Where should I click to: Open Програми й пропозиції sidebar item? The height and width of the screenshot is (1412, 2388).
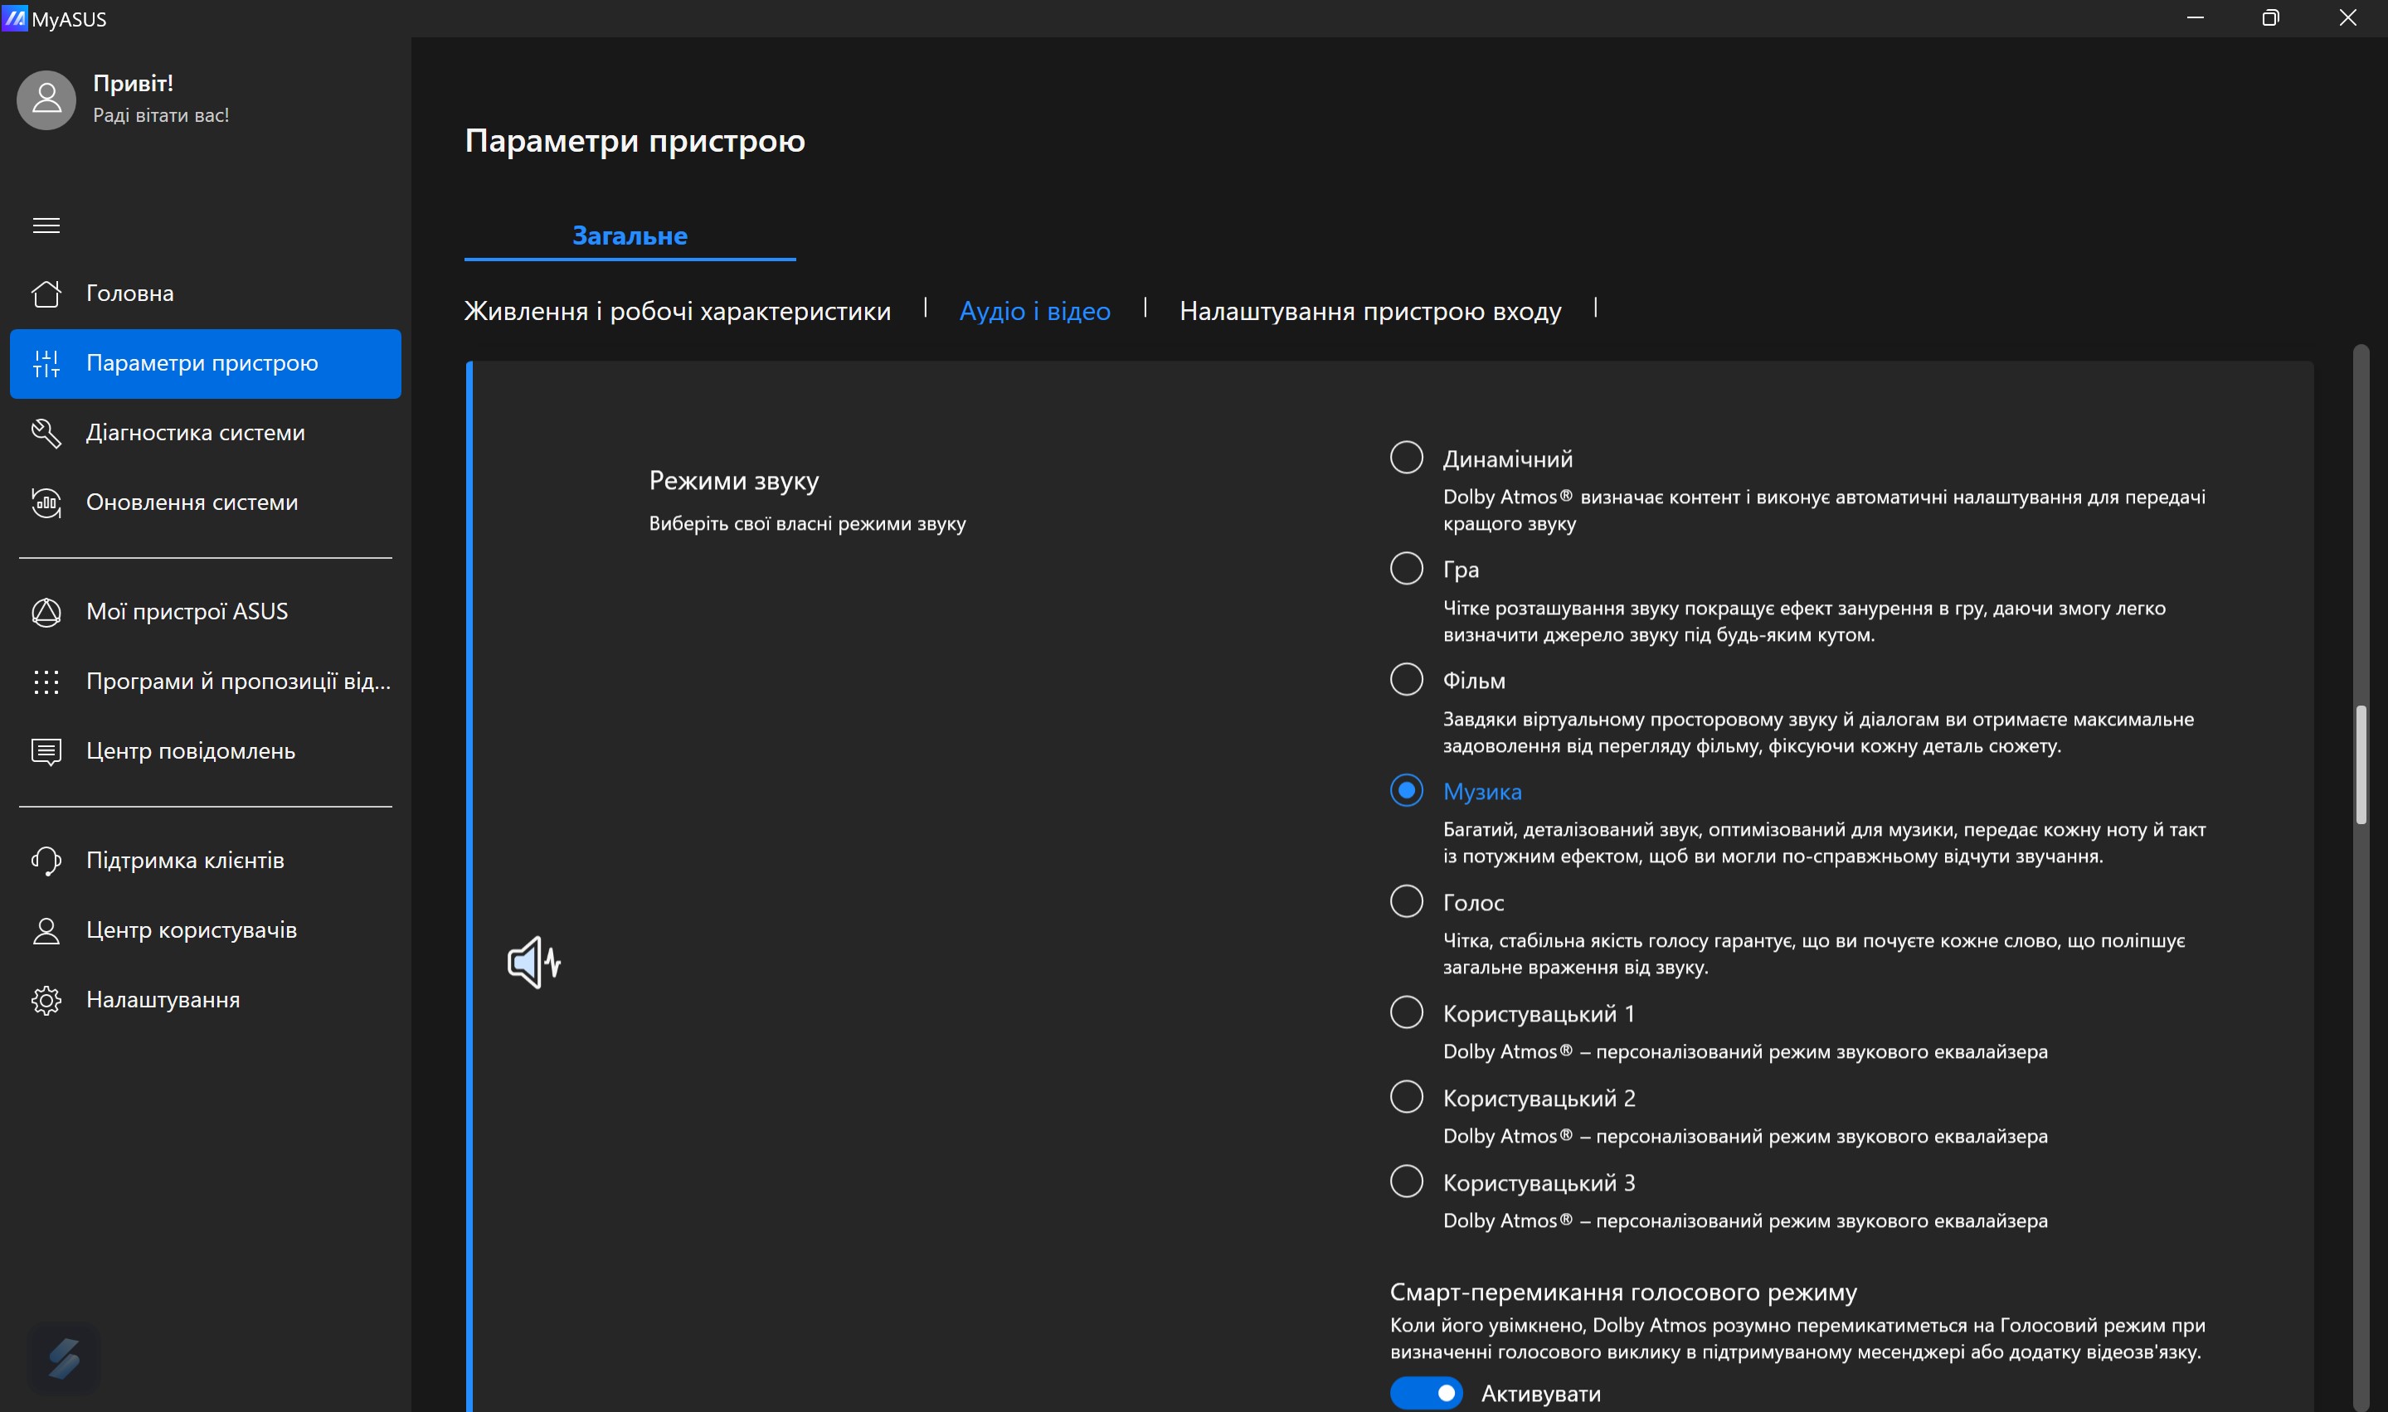(x=238, y=682)
